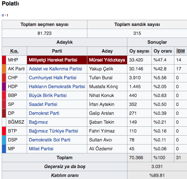Click 'Geçersiz ya da boş' row label

click(65, 166)
